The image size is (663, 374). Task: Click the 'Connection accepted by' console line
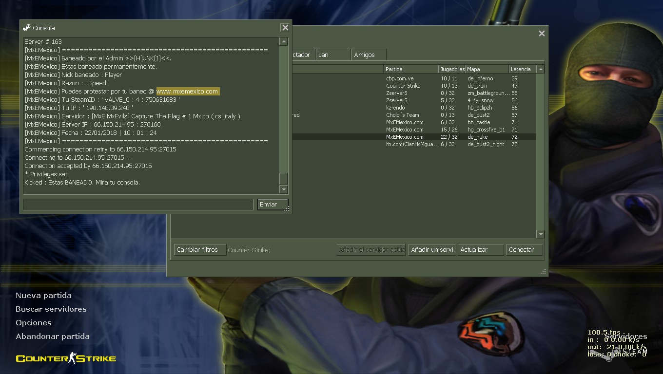pos(88,166)
